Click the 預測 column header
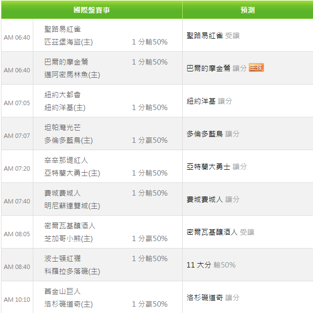The image size is (313, 313). [248, 10]
